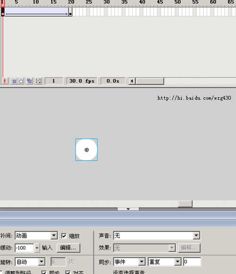The height and width of the screenshot is (274, 236).
Task: Open the 缓动 easing slider arrow
Action: point(37,248)
